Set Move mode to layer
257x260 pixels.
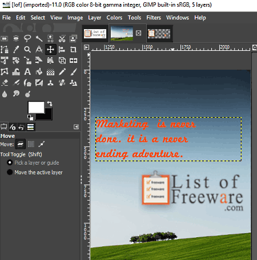(20, 144)
